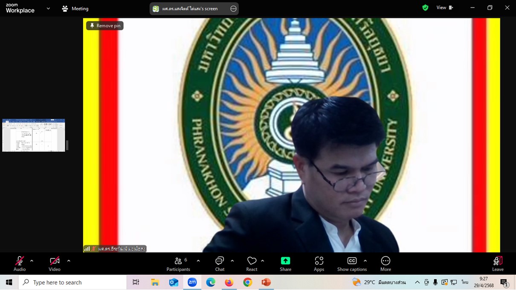
Task: Open video options arrow next to Video
Action: coord(69,261)
